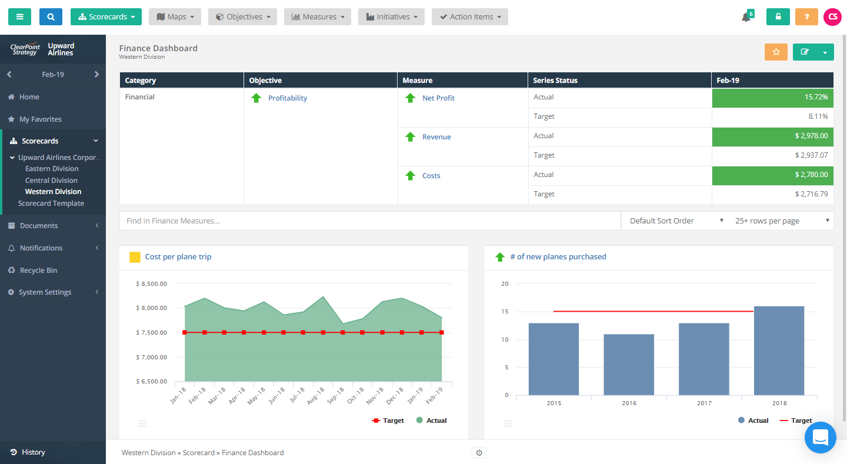Toggle the Actual legend on new planes chart
Screen dimensions: 847x464
pos(753,420)
